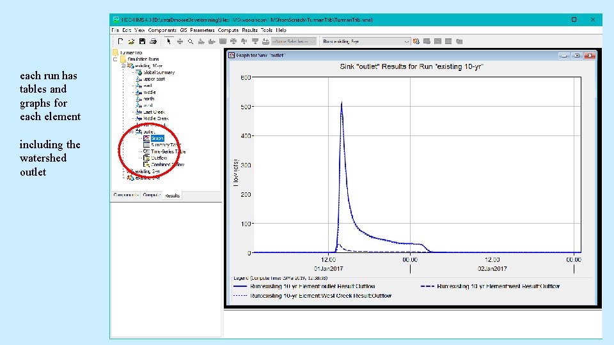Viewport: 614px width, 345px height.
Task: Select the arrow pointer tool
Action: 169,41
